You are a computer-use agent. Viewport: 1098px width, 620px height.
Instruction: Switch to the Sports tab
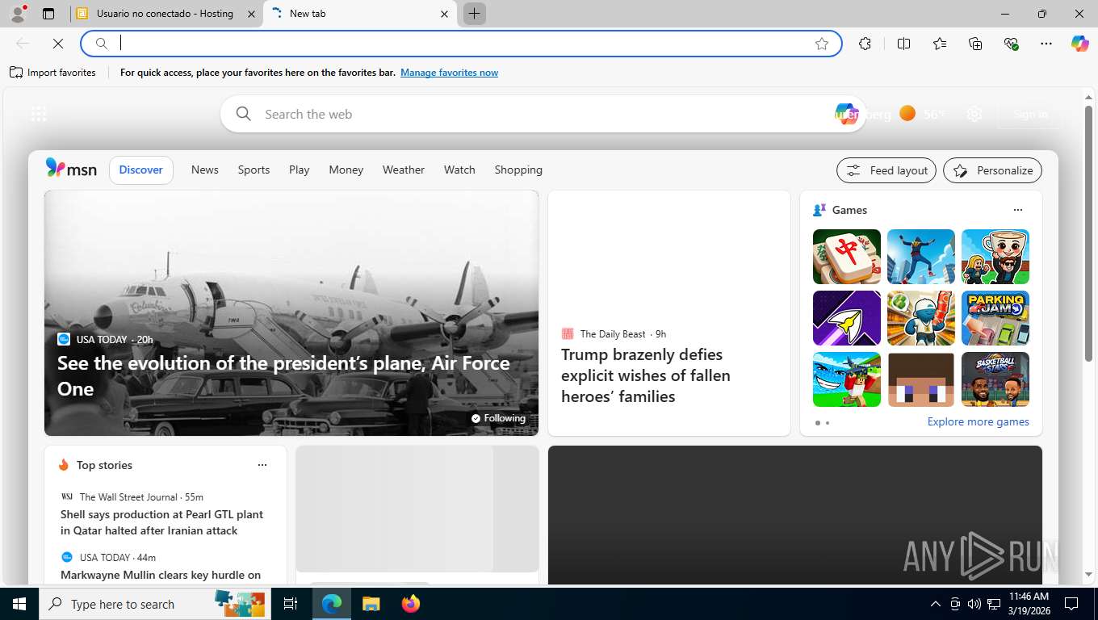pyautogui.click(x=254, y=170)
